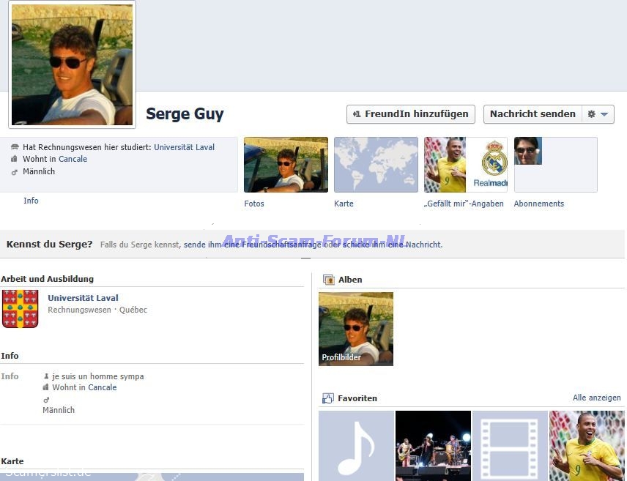Click the Cancale link in header info
Screen dimensions: 627x481
[x=73, y=159]
